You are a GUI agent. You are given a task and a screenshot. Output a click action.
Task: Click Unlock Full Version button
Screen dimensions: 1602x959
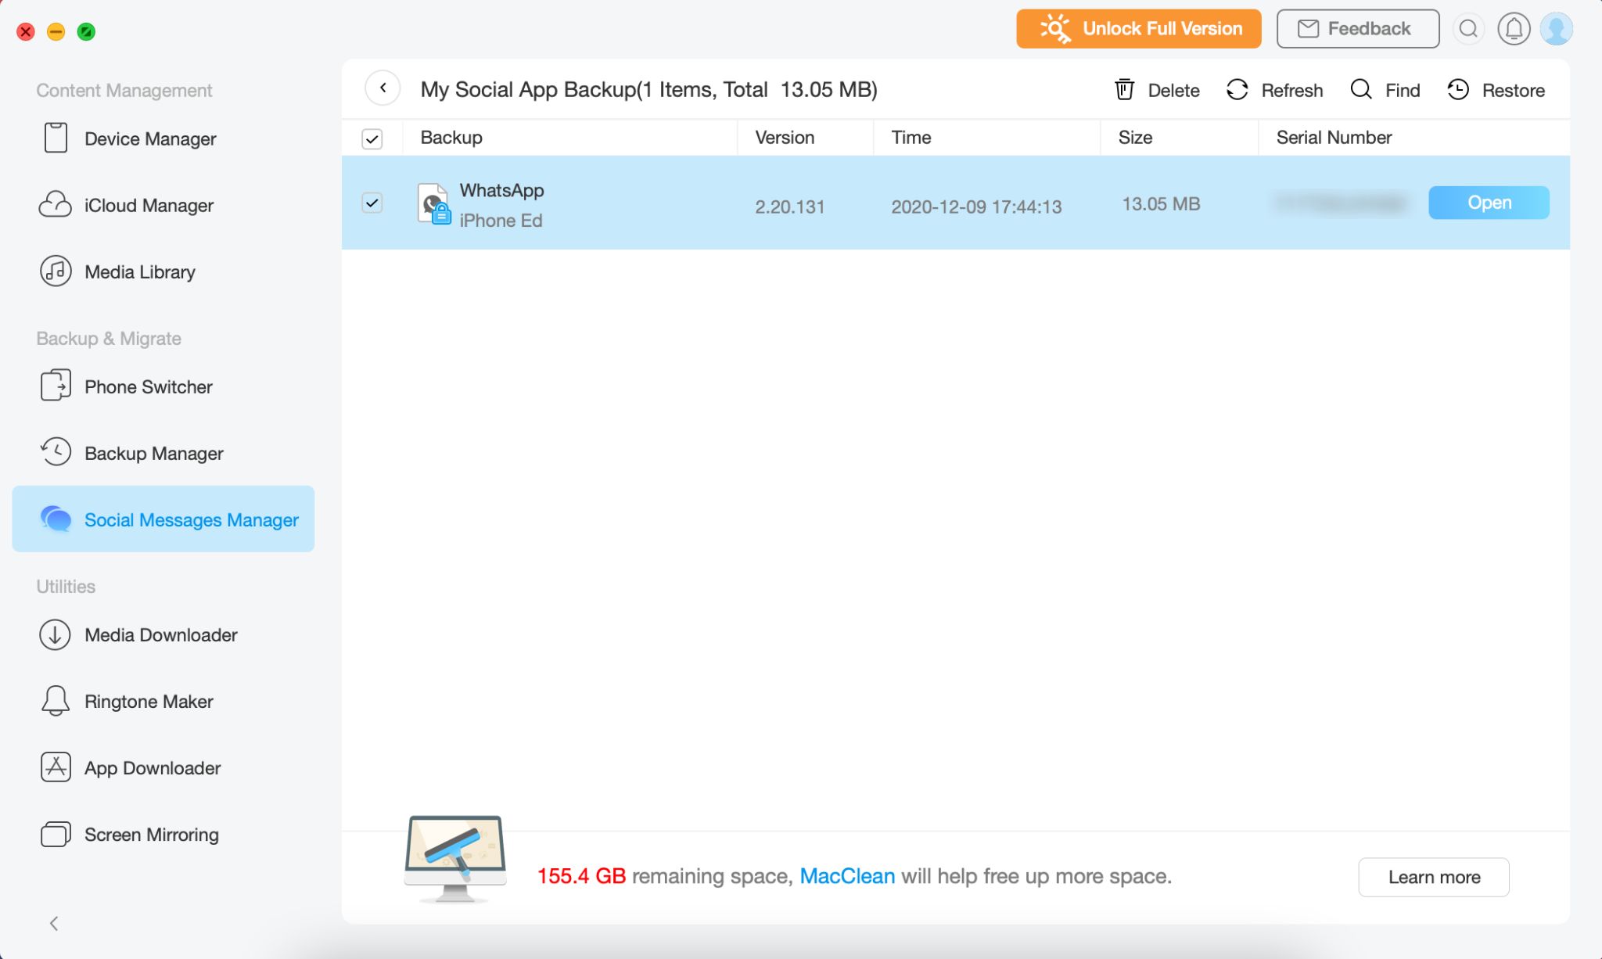tap(1139, 29)
